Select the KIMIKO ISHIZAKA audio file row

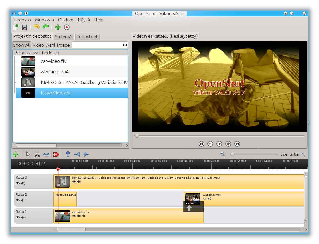[72, 82]
